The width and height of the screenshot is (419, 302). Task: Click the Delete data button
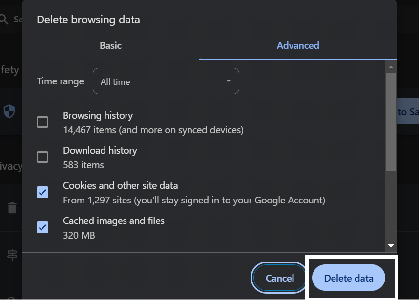tap(349, 279)
